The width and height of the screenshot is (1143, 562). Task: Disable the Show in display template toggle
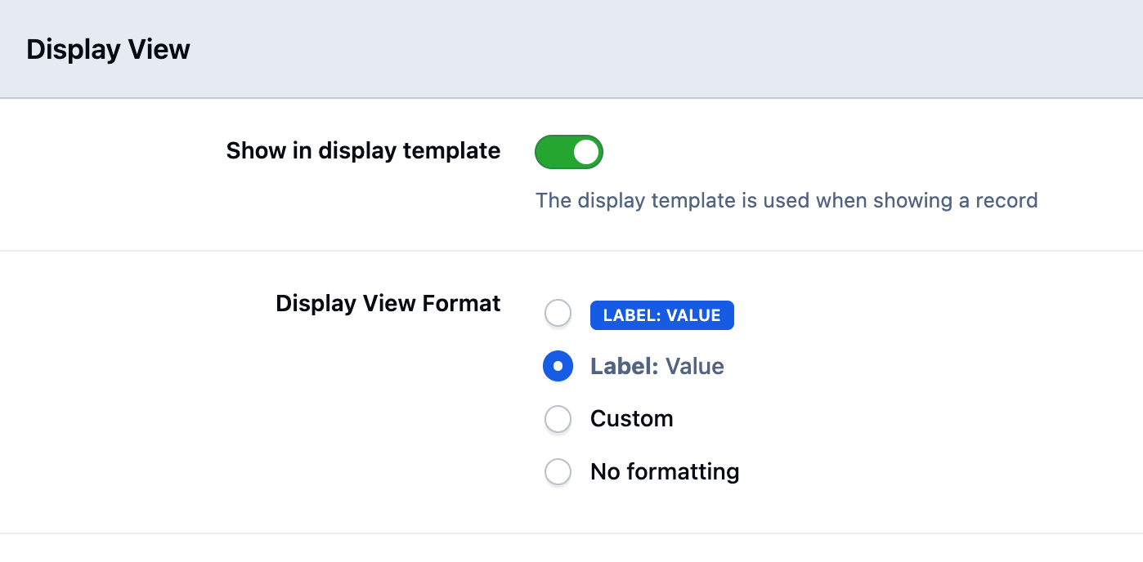tap(568, 151)
